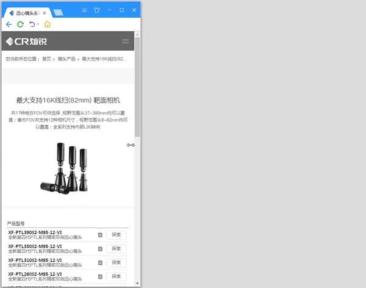The width and height of the screenshot is (366, 288).
Task: Select model text XF-PTL39082-M95-12-VI
Action: tap(35, 232)
